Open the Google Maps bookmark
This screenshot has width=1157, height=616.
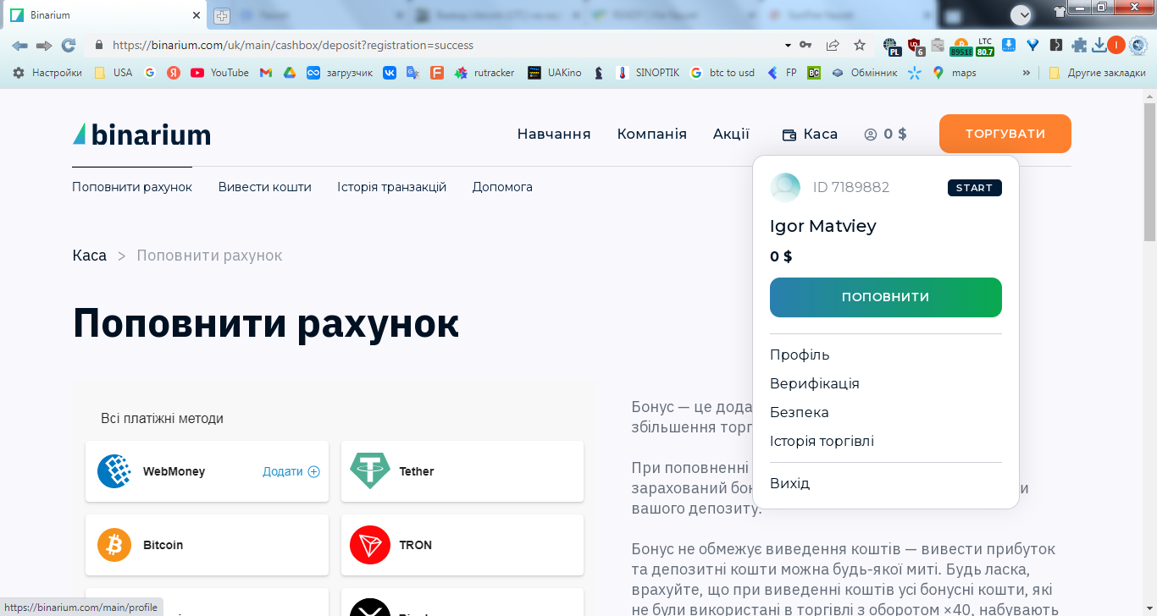tap(955, 73)
